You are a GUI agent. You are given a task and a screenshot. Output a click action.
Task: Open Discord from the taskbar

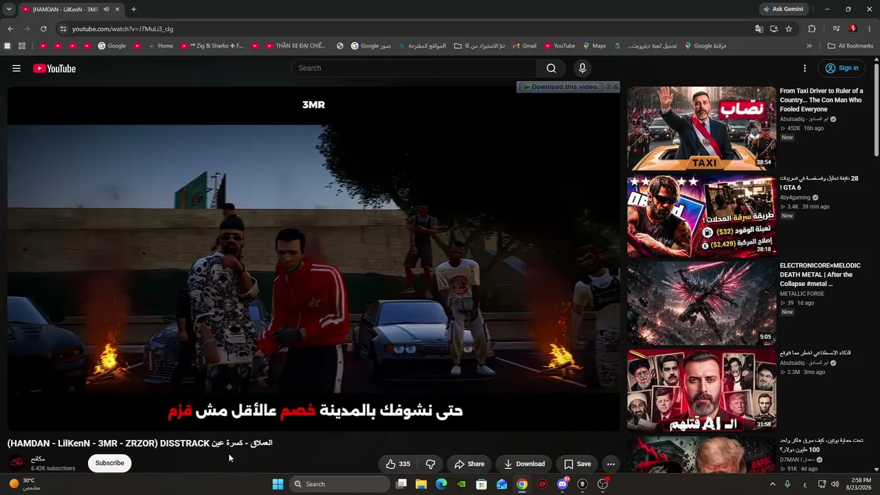pyautogui.click(x=562, y=484)
